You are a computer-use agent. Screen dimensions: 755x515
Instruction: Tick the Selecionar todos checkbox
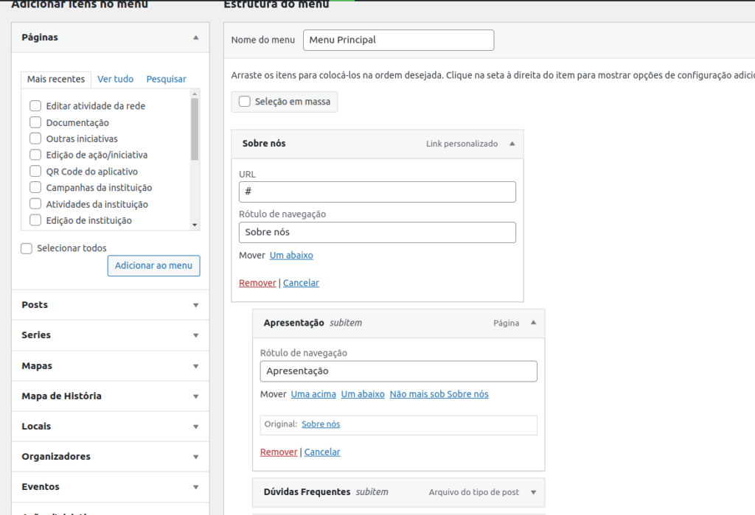pyautogui.click(x=27, y=248)
